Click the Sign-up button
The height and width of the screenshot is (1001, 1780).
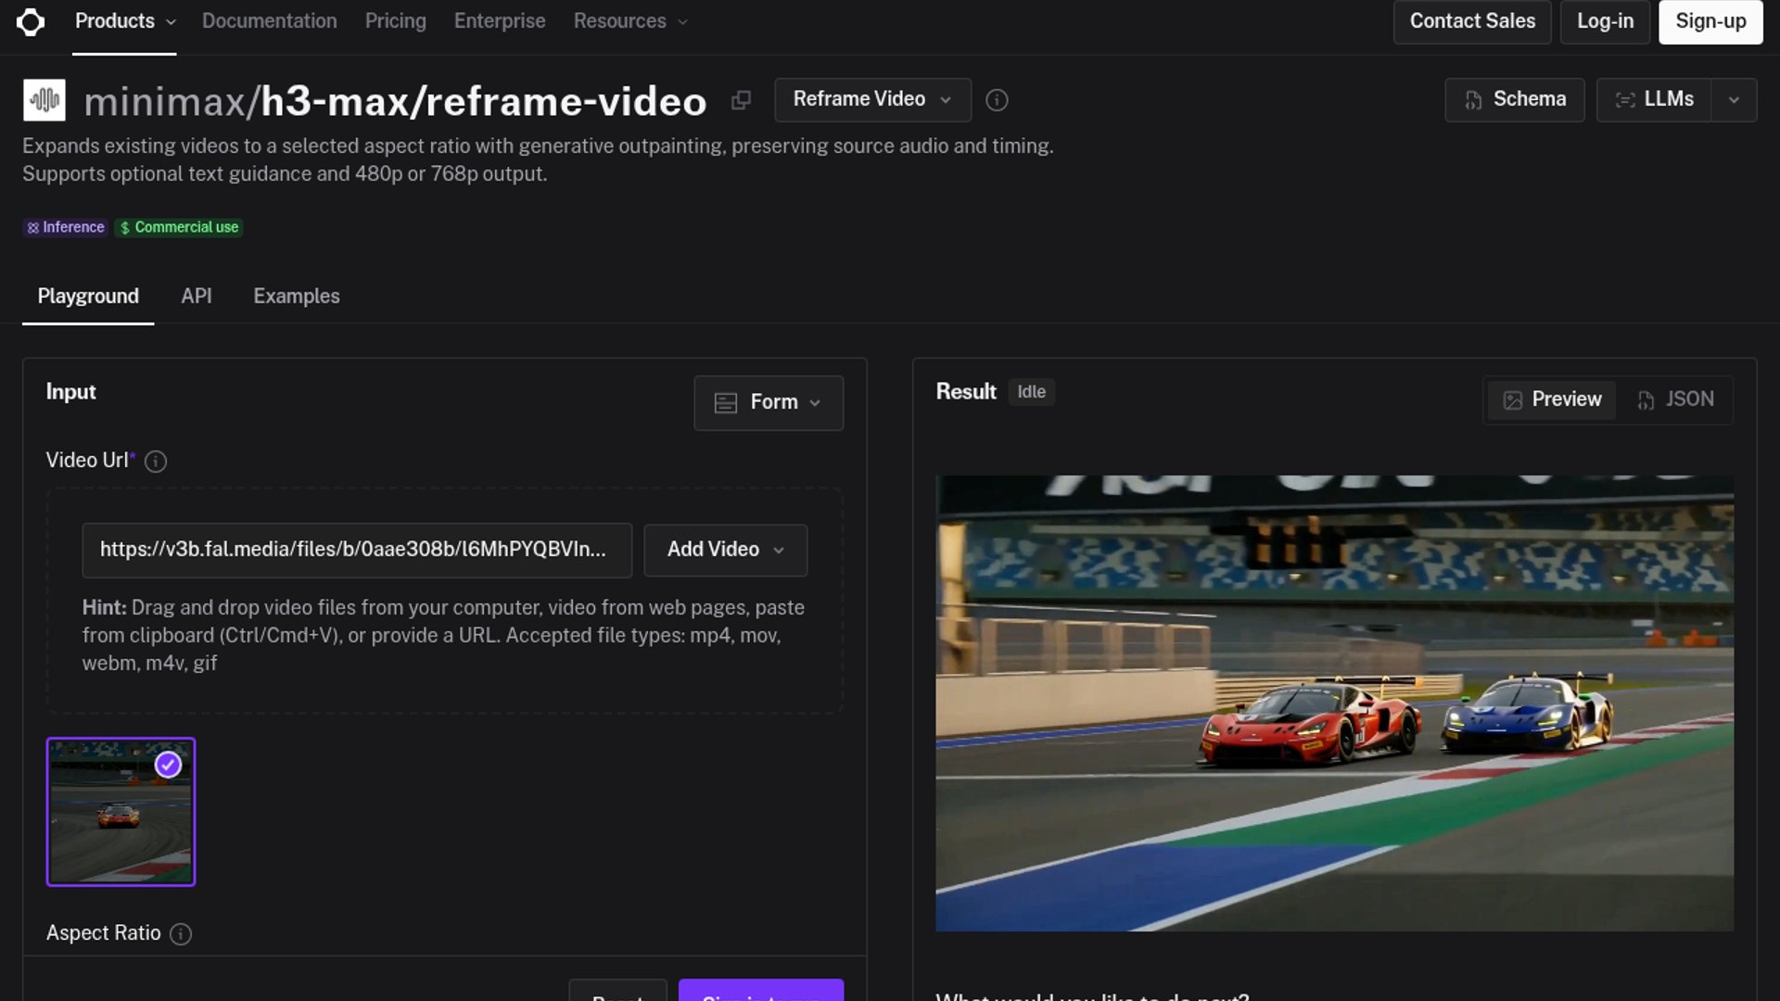point(1710,21)
